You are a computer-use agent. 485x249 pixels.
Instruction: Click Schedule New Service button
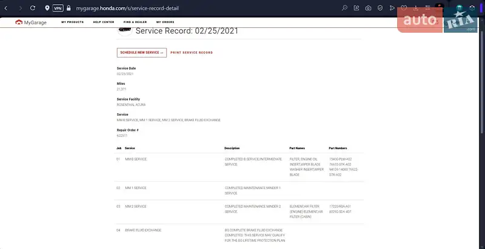[x=142, y=53]
